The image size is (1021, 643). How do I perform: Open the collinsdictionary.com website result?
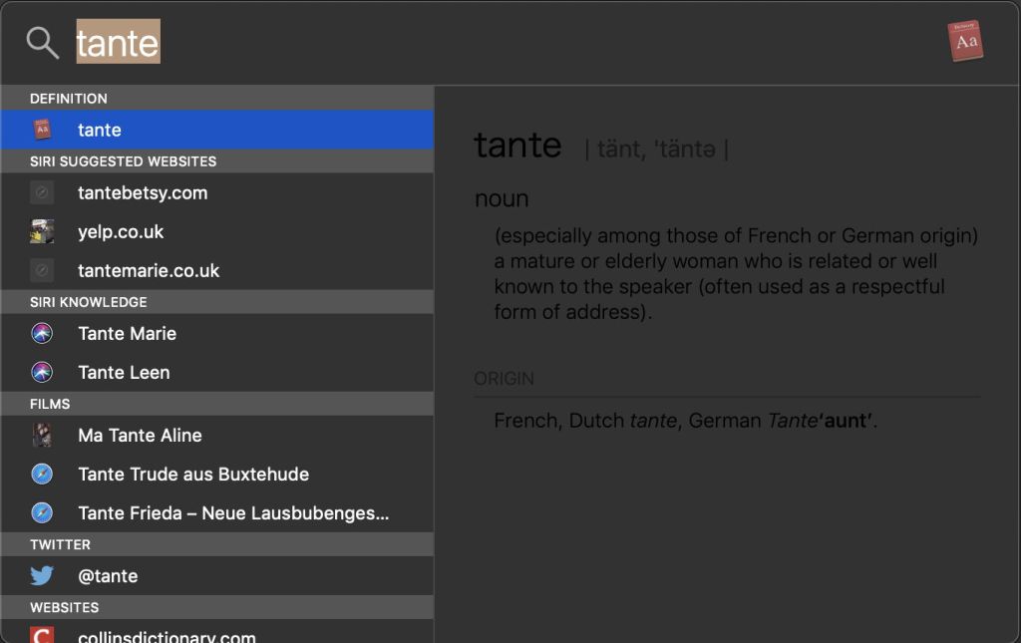point(167,635)
